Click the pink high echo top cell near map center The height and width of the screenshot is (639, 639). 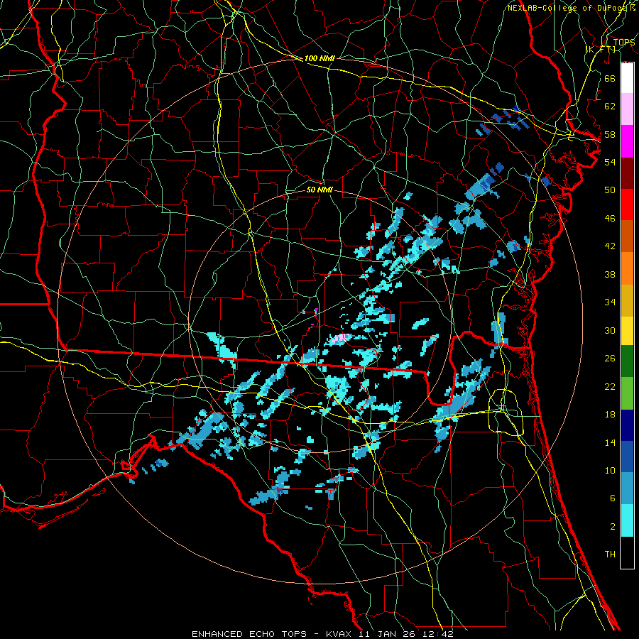[x=340, y=338]
